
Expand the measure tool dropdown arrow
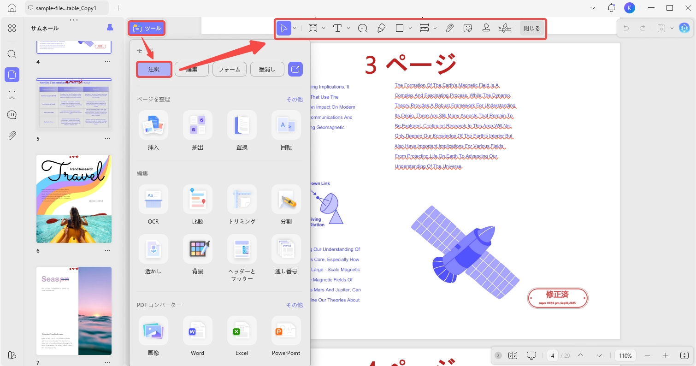(x=435, y=28)
